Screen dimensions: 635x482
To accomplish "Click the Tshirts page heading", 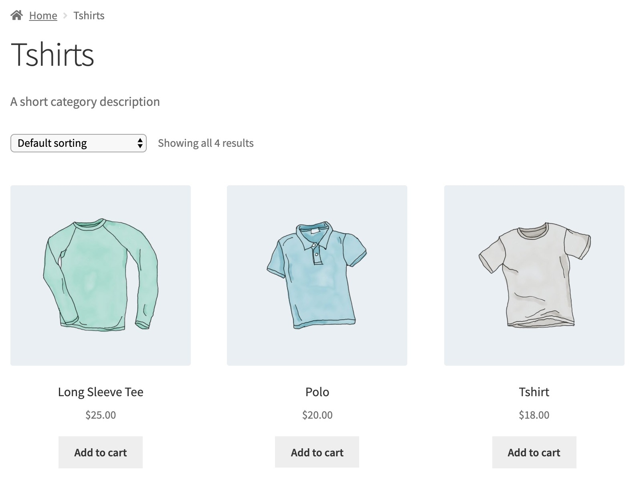I will (53, 55).
